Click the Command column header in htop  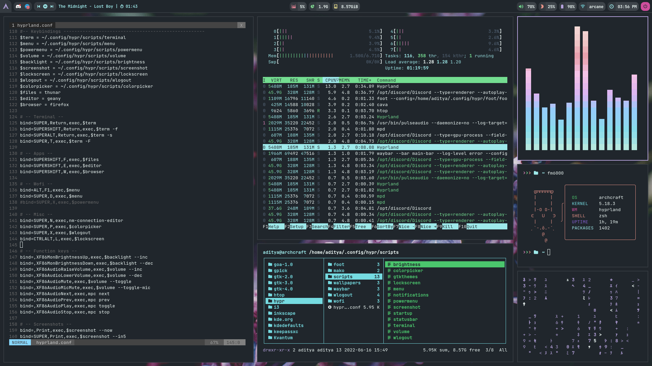pyautogui.click(x=386, y=80)
